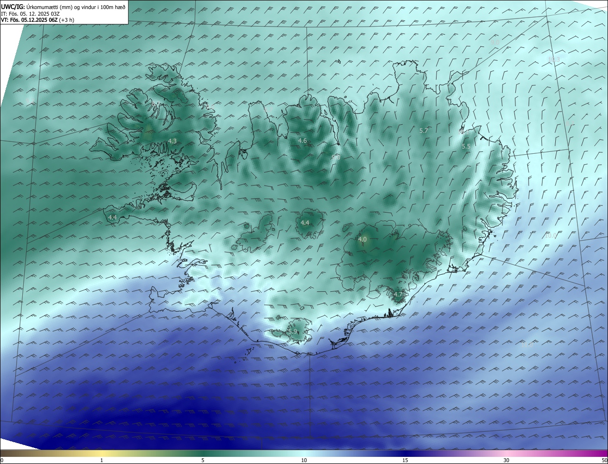Click the colorbar tick labeled 1
This screenshot has width=608, height=464.
pyautogui.click(x=102, y=460)
